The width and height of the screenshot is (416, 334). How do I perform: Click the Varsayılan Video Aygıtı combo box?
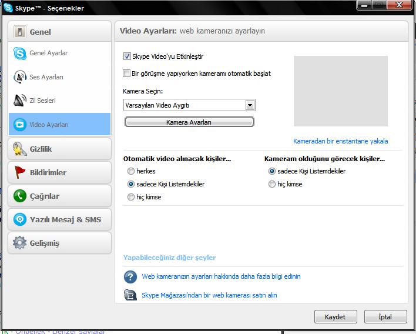click(x=189, y=105)
